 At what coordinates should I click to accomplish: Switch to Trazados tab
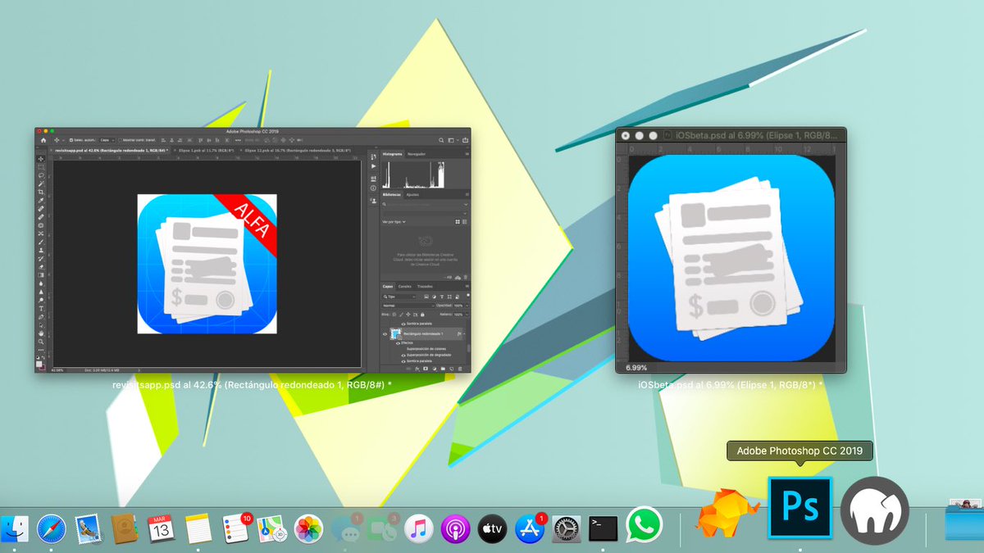click(425, 287)
